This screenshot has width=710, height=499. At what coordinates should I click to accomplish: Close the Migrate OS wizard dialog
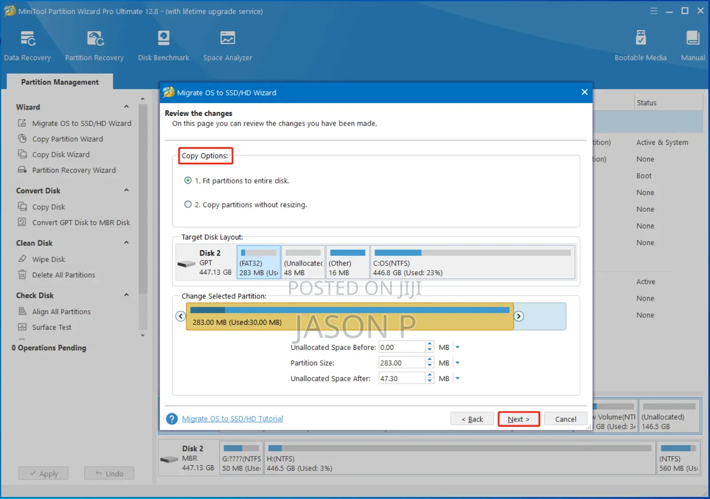tap(584, 92)
